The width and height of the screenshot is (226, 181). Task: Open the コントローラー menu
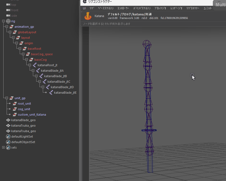[x=123, y=8]
